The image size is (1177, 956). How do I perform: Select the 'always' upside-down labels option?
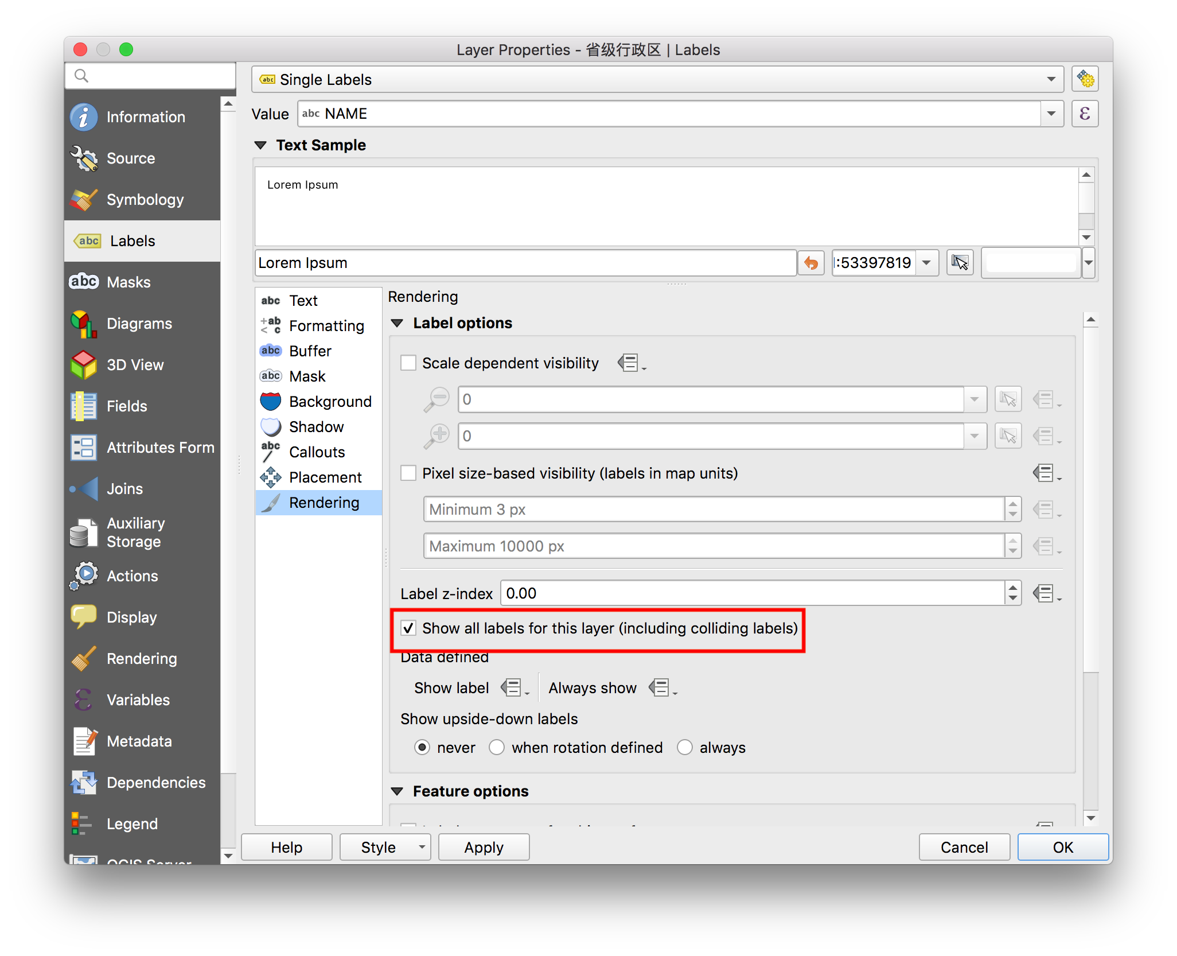(685, 747)
